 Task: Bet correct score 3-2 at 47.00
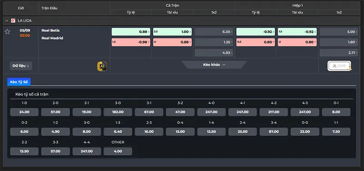pyautogui.click(x=180, y=112)
